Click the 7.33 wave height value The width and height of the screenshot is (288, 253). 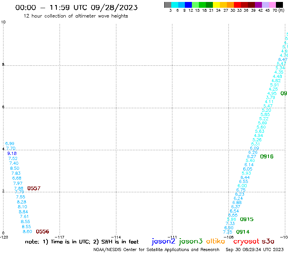click(x=230, y=223)
